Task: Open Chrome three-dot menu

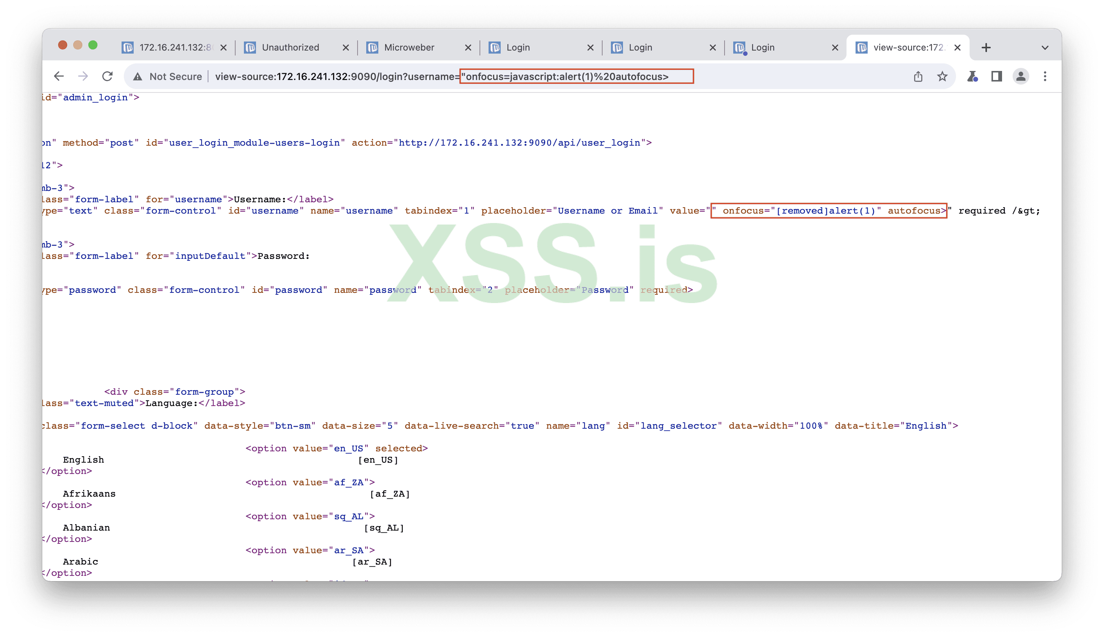Action: pyautogui.click(x=1045, y=77)
